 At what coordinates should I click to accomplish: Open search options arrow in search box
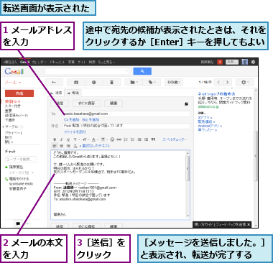126,71
